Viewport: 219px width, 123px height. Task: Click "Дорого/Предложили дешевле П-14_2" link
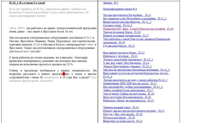tap(127, 66)
